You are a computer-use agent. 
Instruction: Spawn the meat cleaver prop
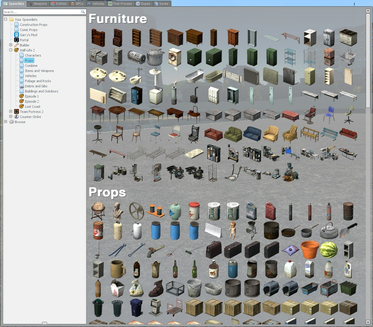point(348,231)
